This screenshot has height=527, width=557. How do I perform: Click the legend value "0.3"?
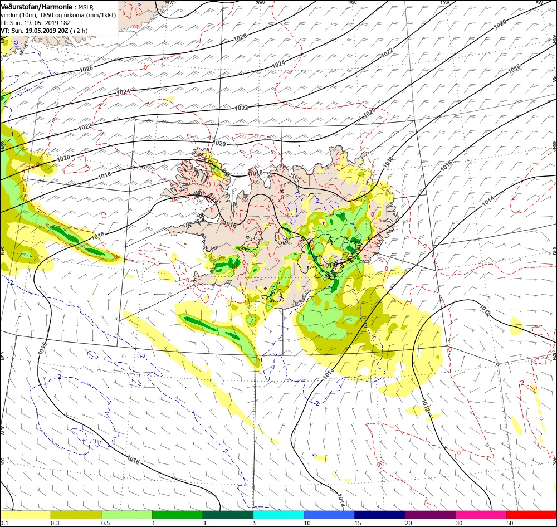[x=55, y=523]
